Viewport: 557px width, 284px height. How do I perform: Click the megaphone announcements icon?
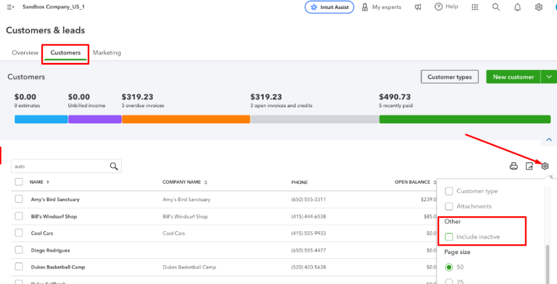(x=418, y=7)
